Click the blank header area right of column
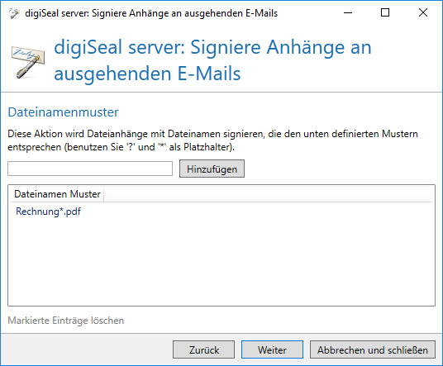 pos(268,194)
